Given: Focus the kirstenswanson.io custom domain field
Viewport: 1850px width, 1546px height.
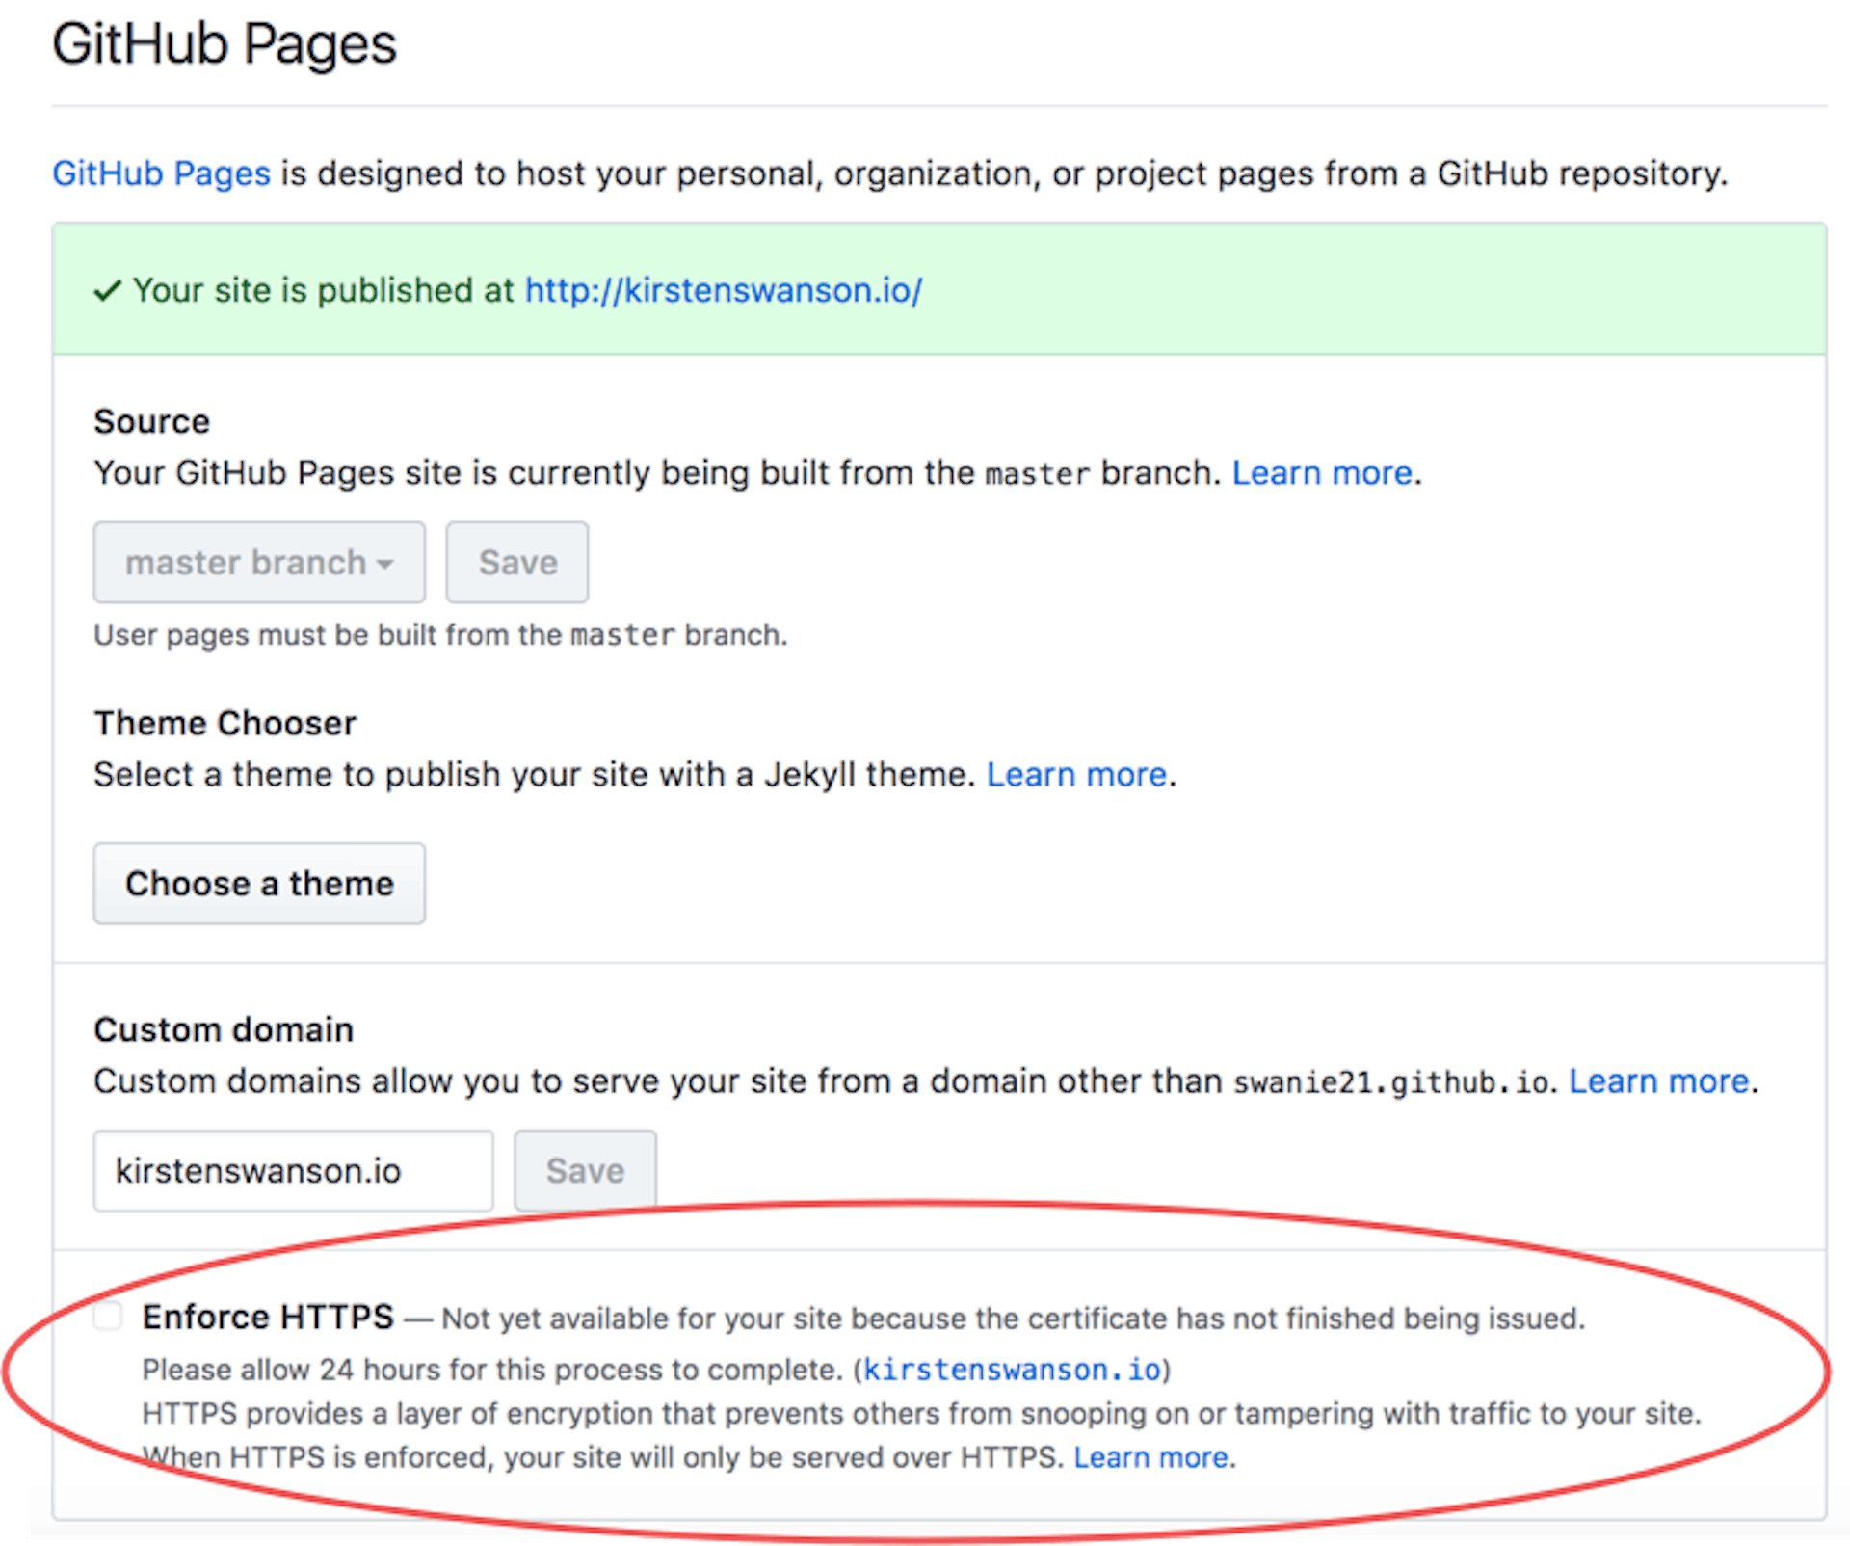Looking at the screenshot, I should tap(293, 1171).
